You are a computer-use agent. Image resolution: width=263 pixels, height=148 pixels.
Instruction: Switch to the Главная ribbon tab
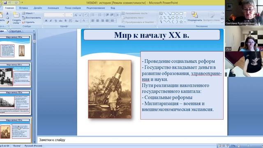click(9, 8)
